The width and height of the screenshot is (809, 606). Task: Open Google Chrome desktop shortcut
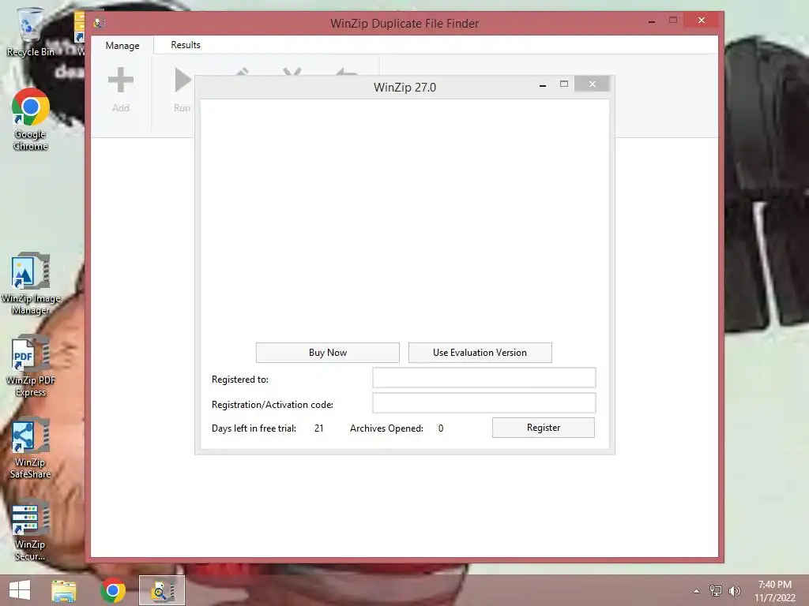coord(31,120)
